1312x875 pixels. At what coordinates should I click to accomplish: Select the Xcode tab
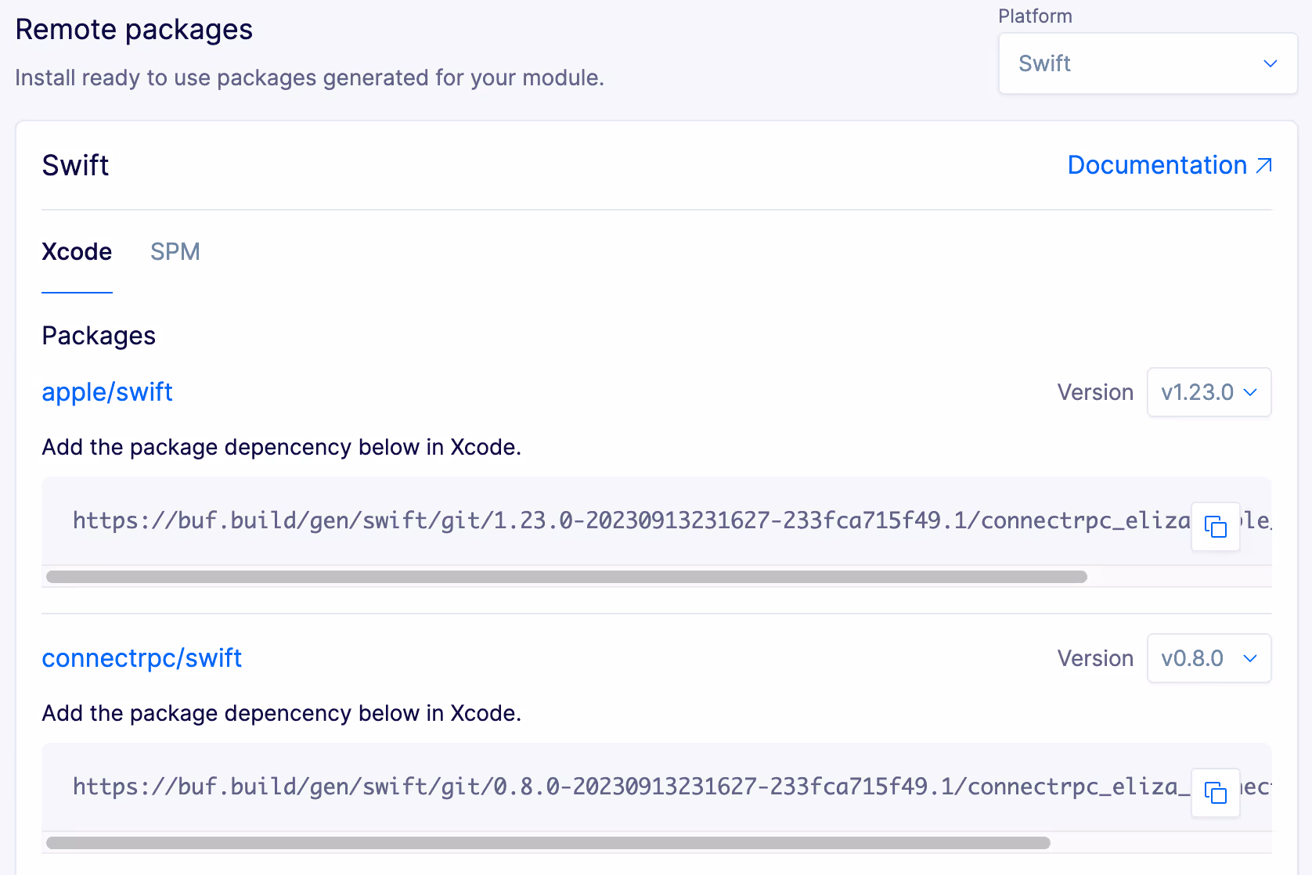(x=76, y=251)
